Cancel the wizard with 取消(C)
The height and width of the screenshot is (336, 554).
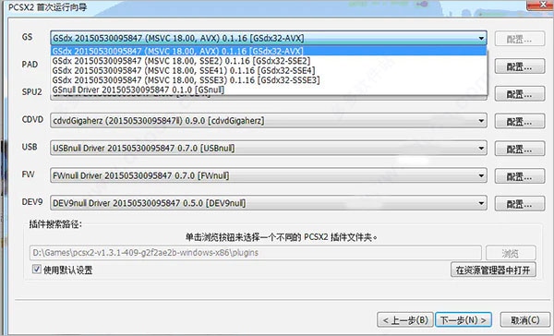525,320
